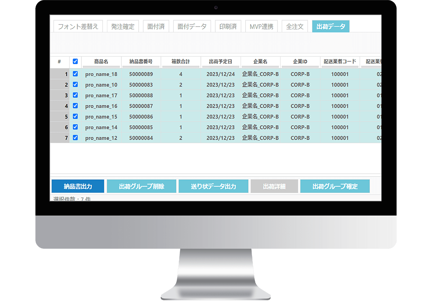Viewport: 432px width, 302px height.
Task: Select the delivery note number 50000083 cell
Action: click(x=141, y=85)
